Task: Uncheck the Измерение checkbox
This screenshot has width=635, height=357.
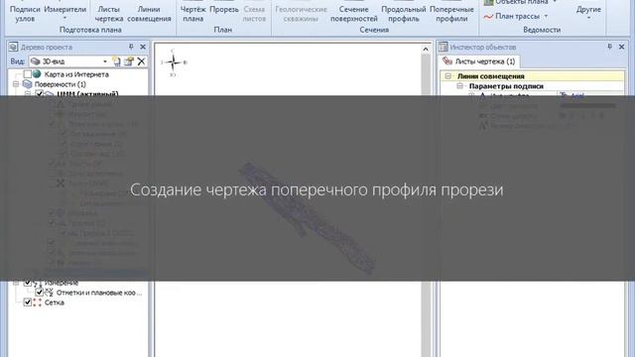Action: point(27,283)
